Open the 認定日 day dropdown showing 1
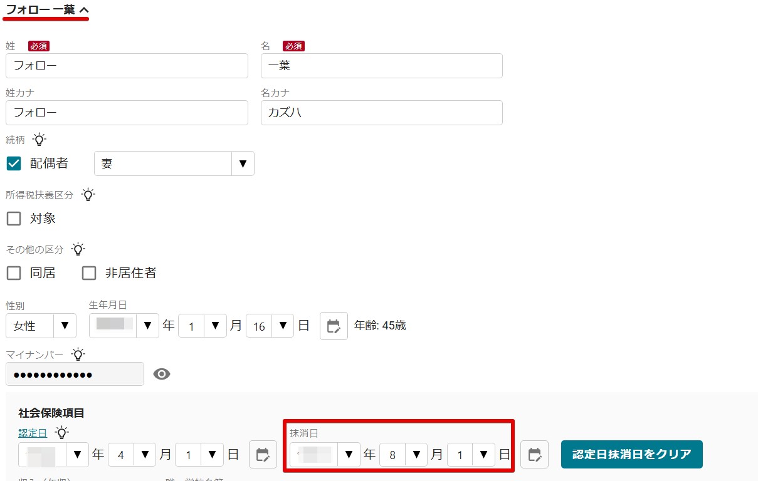Viewport: 758px width, 481px height. click(x=199, y=455)
